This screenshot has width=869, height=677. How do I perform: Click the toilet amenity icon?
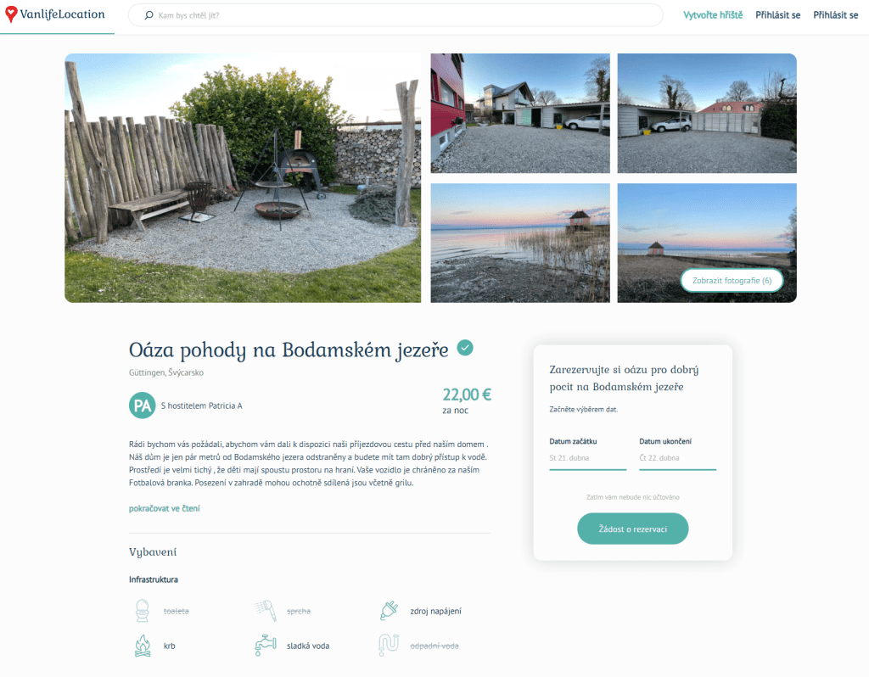coord(143,611)
